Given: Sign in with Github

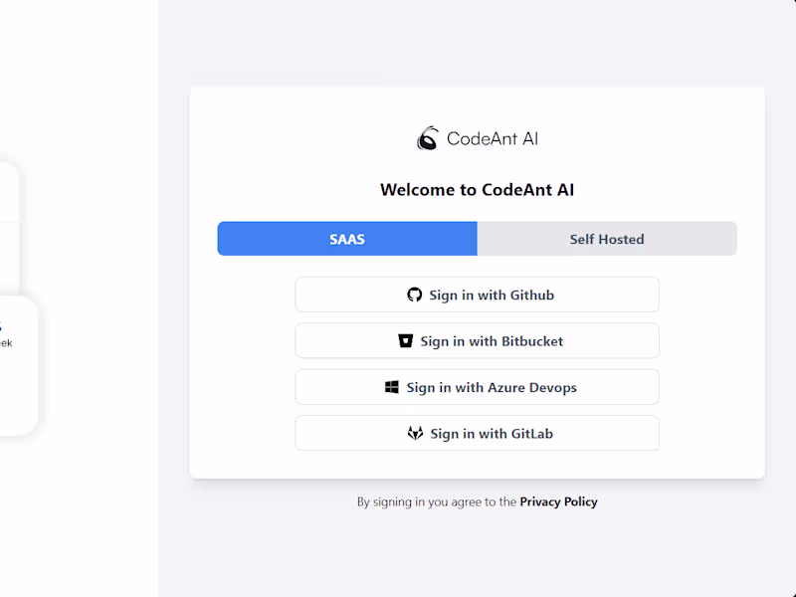Looking at the screenshot, I should pos(477,295).
